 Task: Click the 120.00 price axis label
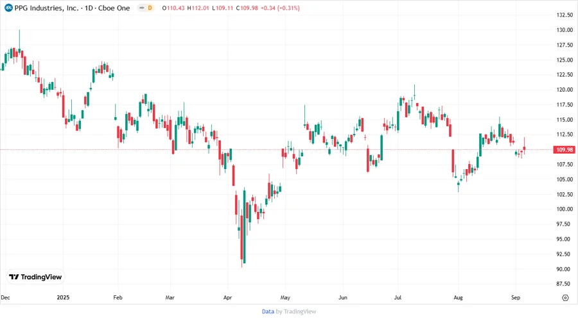pos(565,90)
